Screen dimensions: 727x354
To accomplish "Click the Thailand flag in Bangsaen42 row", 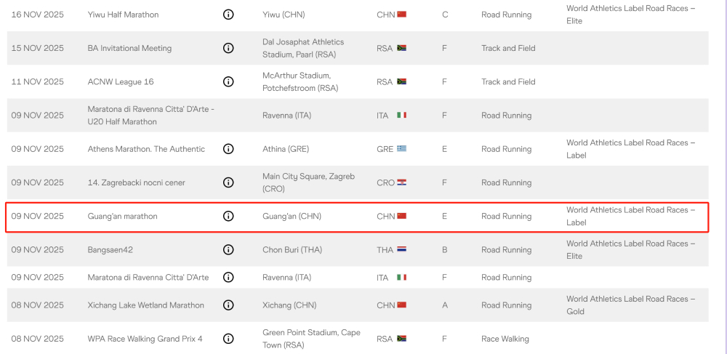I will [x=402, y=249].
